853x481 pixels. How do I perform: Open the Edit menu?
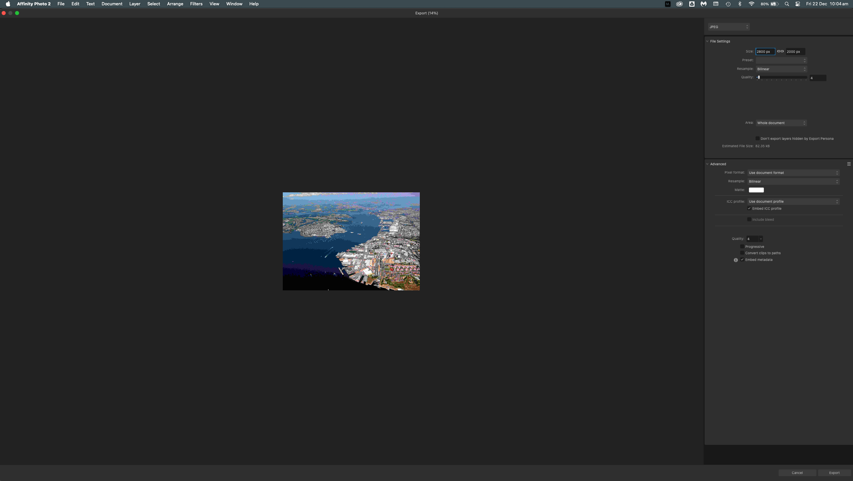75,4
